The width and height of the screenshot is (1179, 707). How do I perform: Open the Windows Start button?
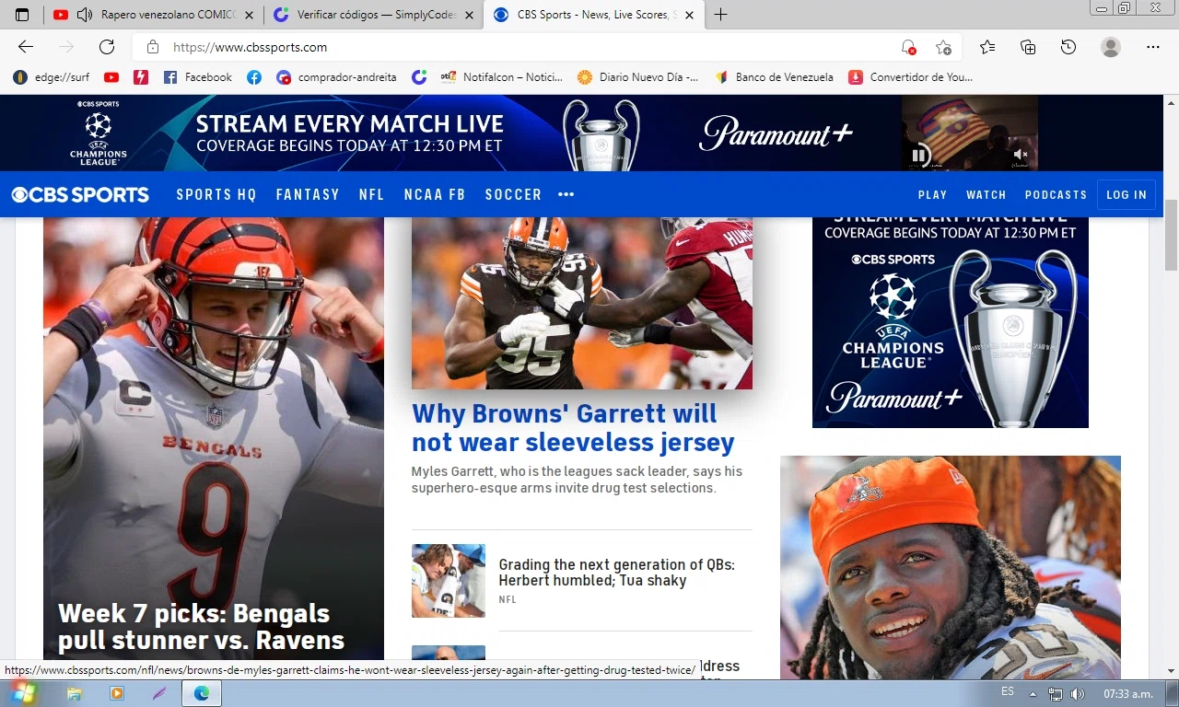22,693
